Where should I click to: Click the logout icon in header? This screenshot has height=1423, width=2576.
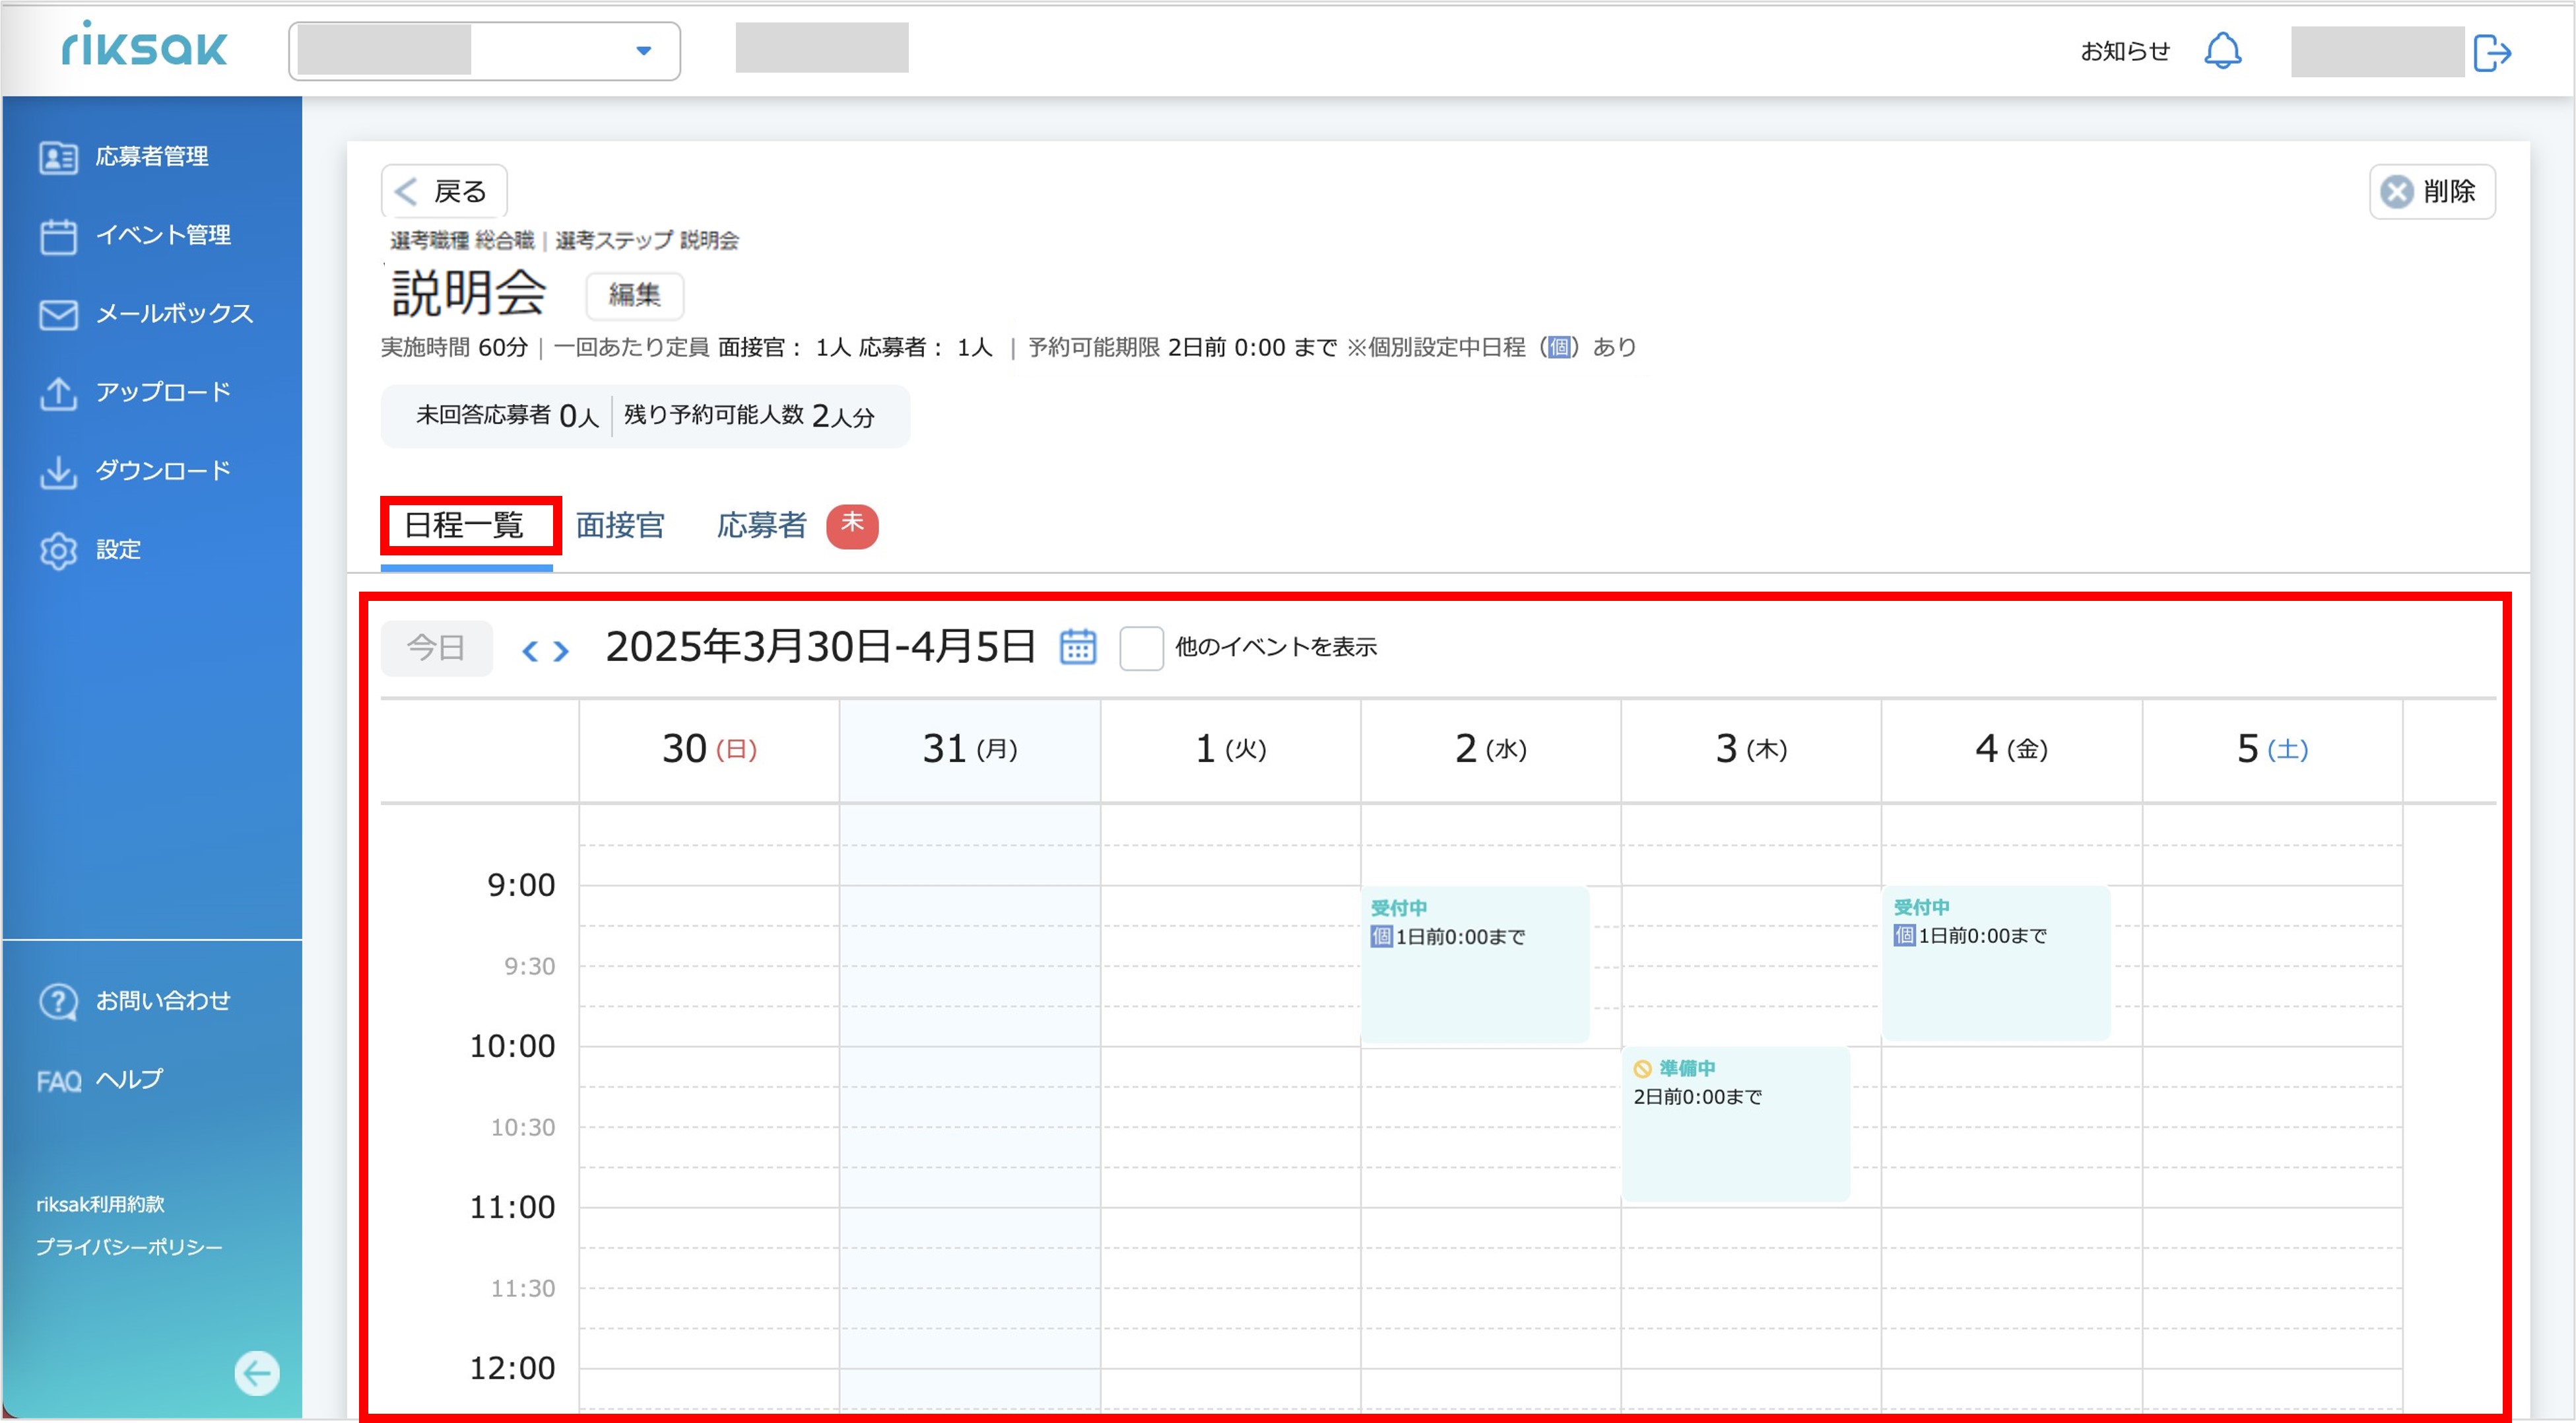[x=2492, y=53]
